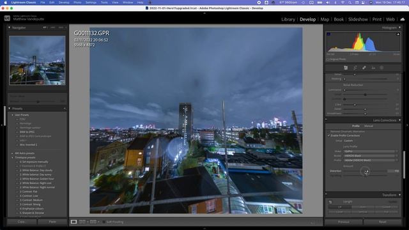The width and height of the screenshot is (409, 230).
Task: Click the Navigator preview thumbnail
Action: (37, 61)
